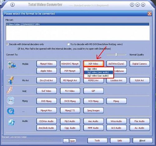Close the format selection dialog

coord(149,14)
